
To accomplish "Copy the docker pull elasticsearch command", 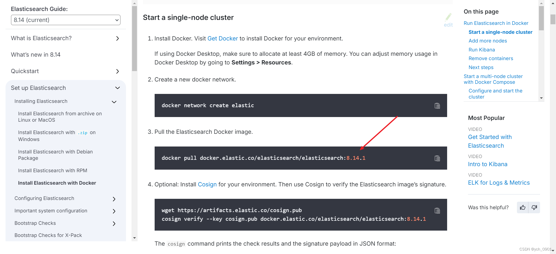I will tap(437, 158).
